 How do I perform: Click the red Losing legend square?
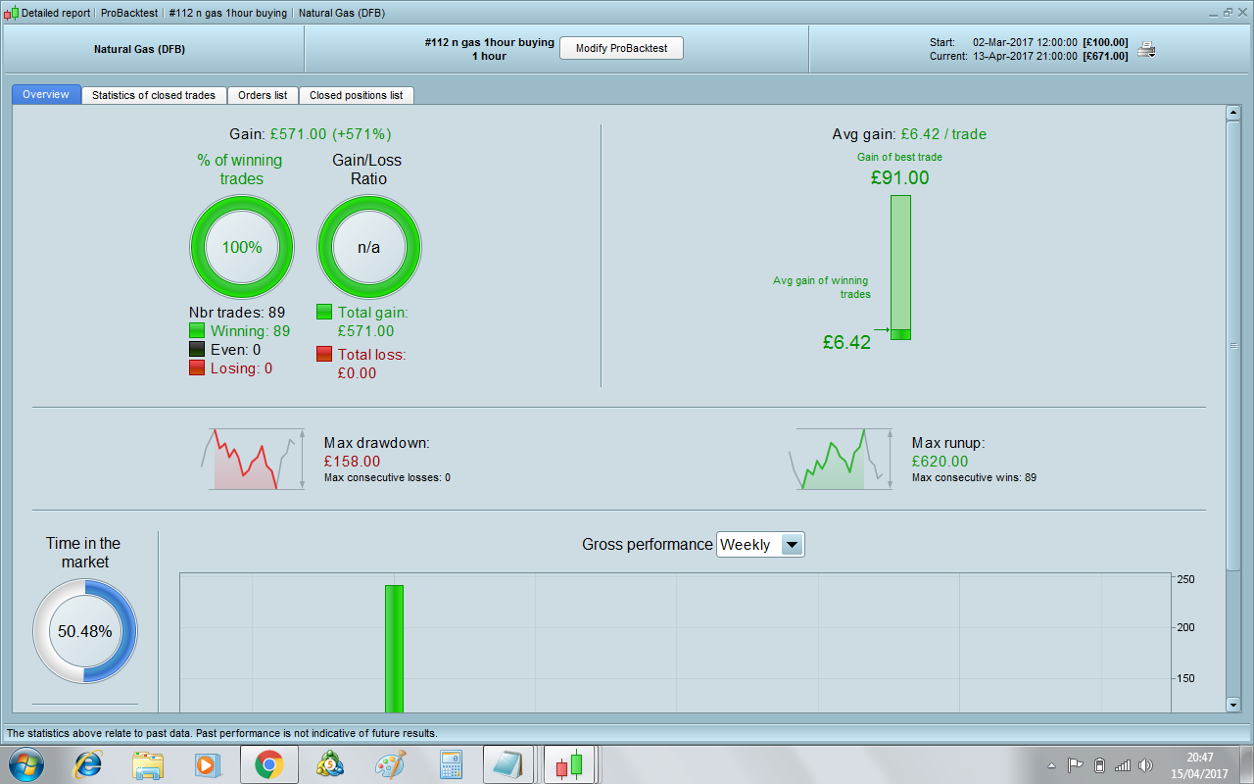[197, 368]
